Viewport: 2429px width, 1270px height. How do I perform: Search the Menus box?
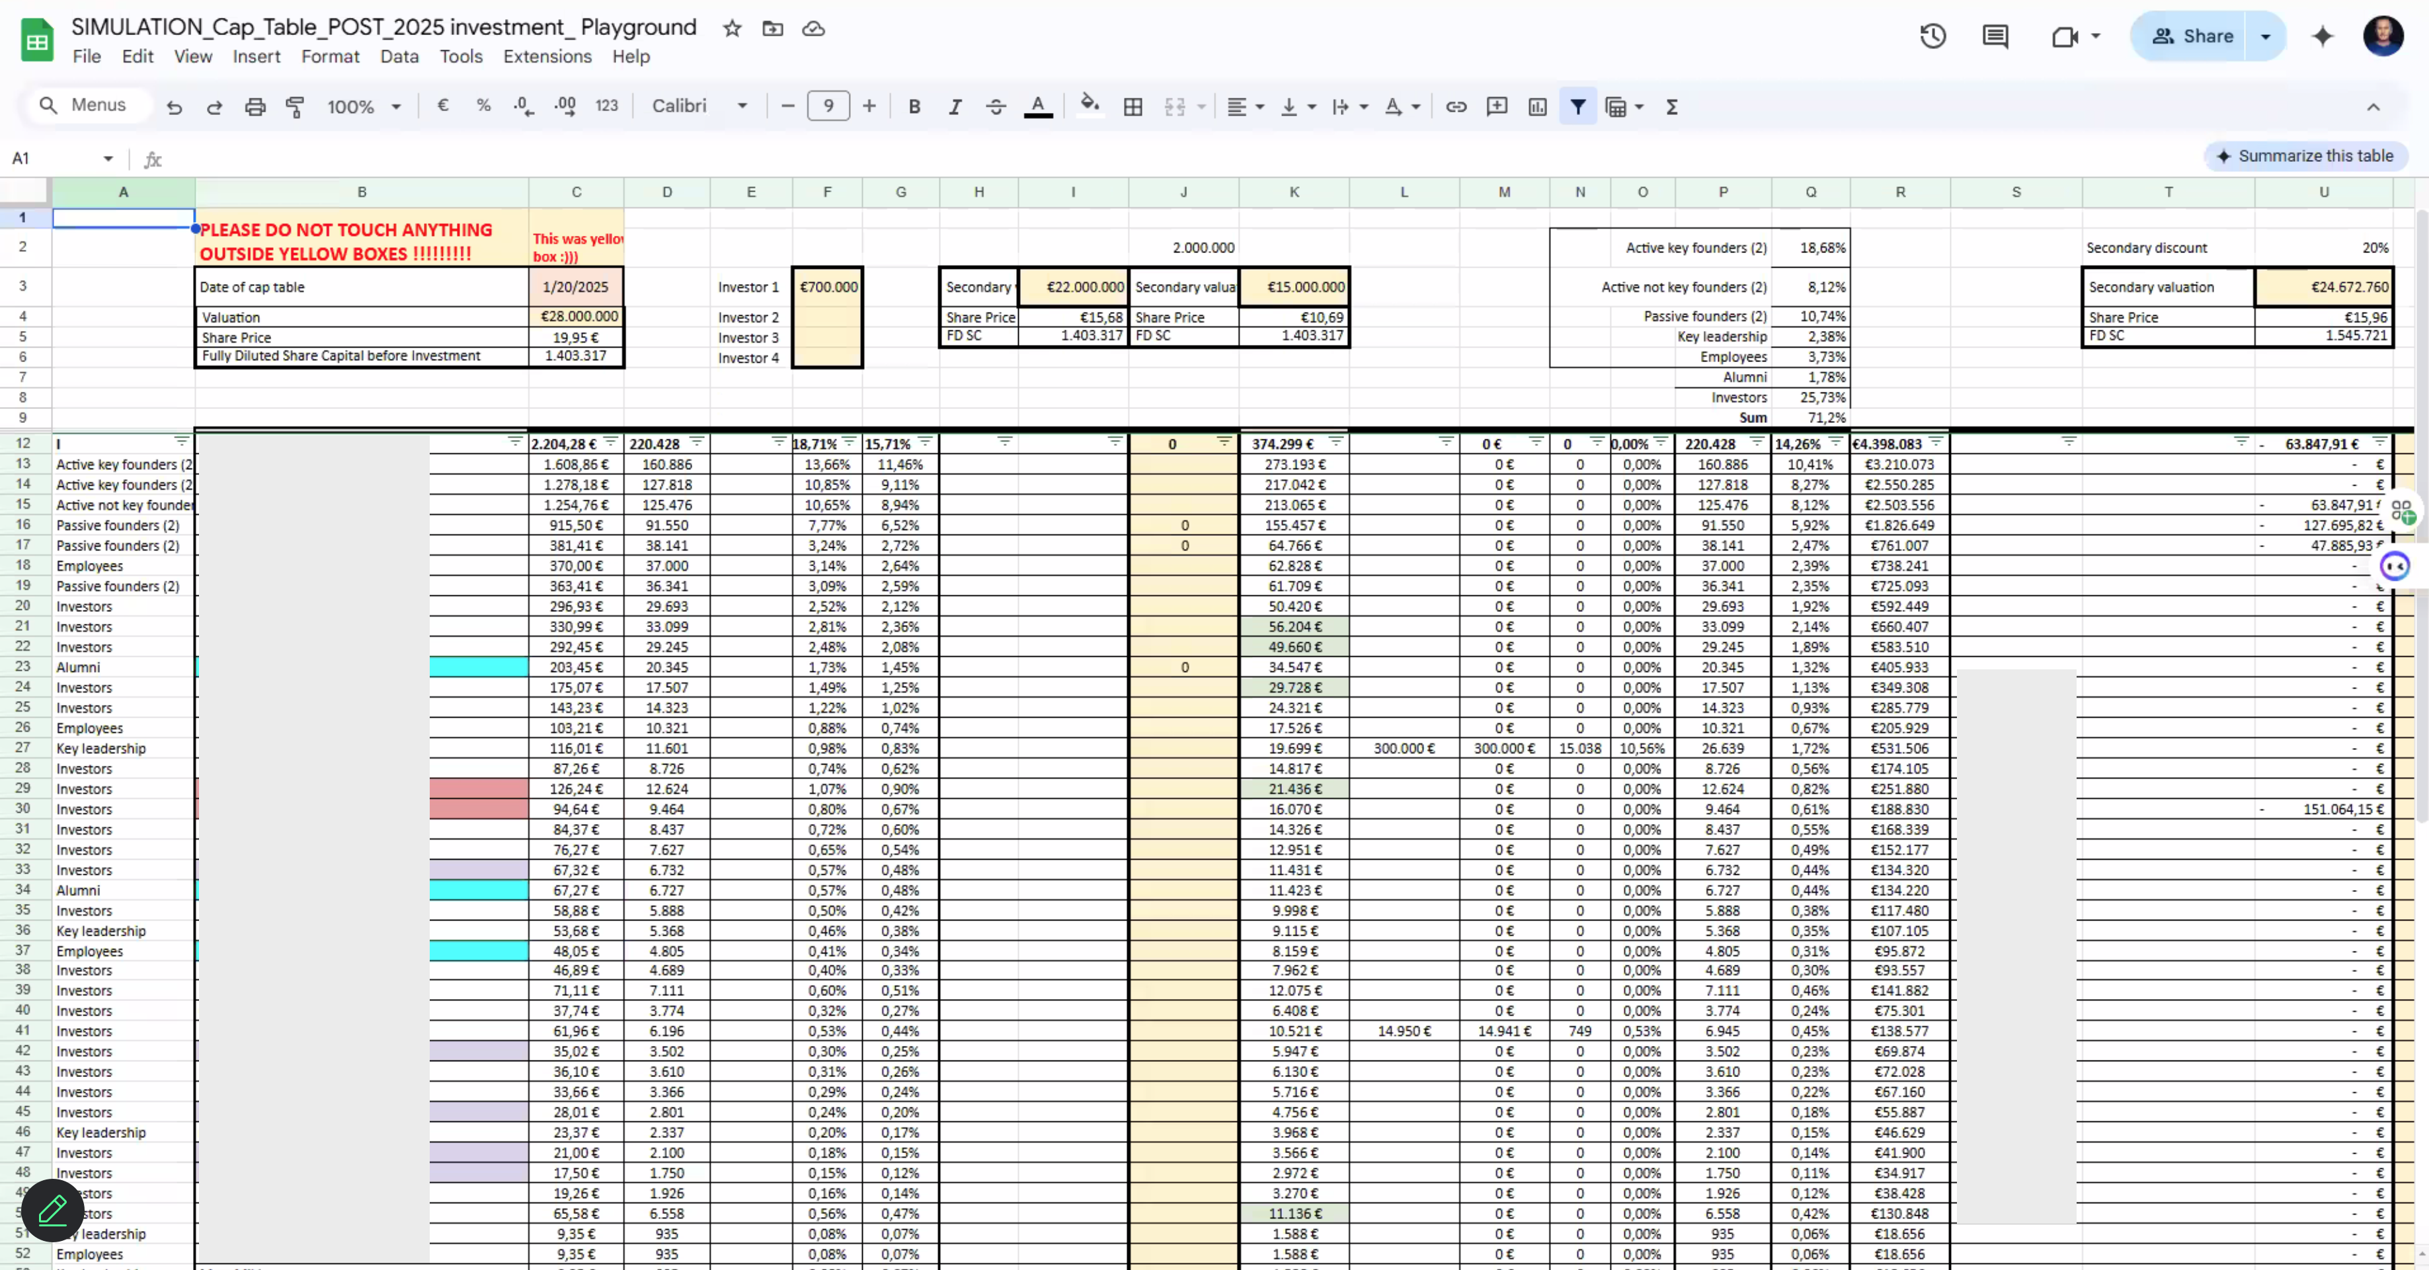(89, 106)
